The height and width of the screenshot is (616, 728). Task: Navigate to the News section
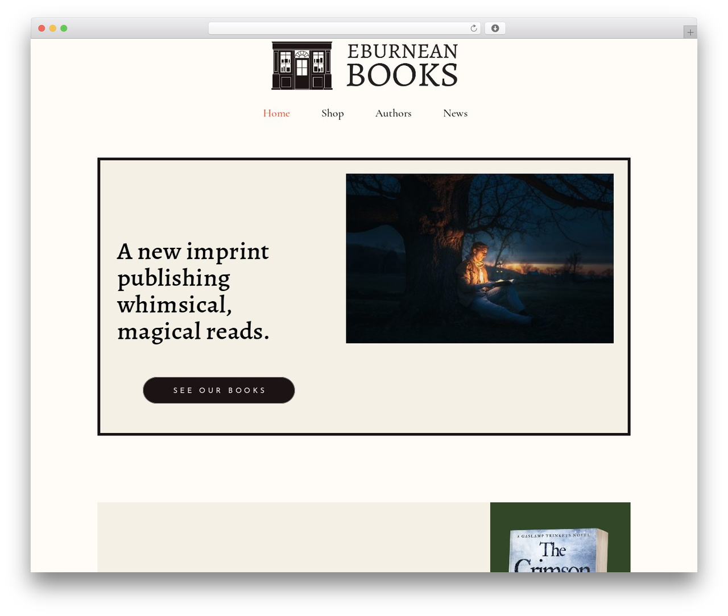pyautogui.click(x=455, y=113)
